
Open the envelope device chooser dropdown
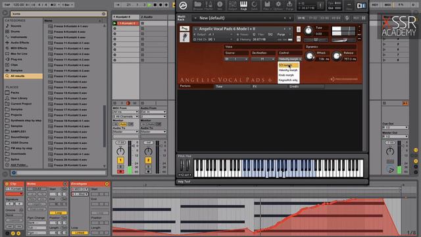click(80, 189)
